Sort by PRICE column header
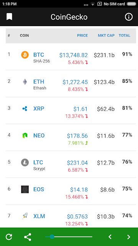This screenshot has width=138, height=246. (82, 35)
